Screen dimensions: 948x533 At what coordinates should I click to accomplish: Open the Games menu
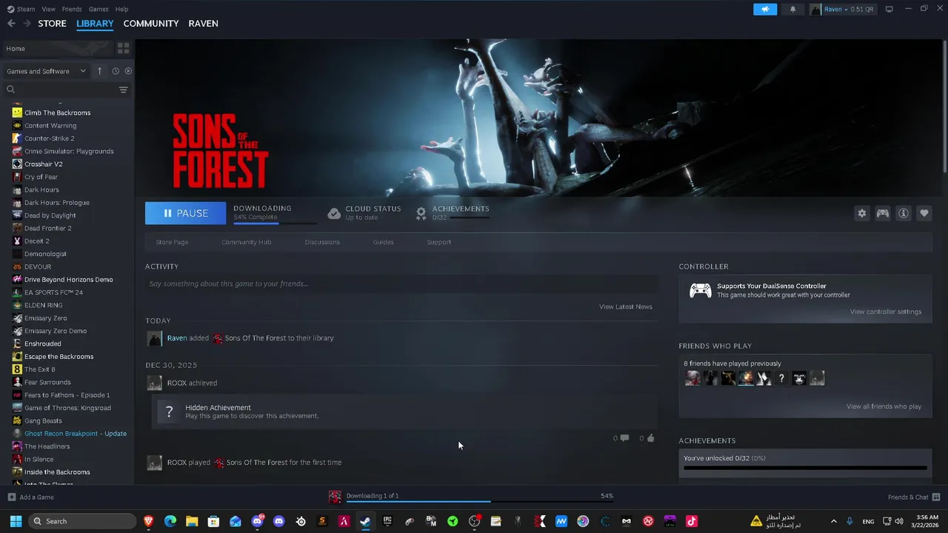(99, 9)
